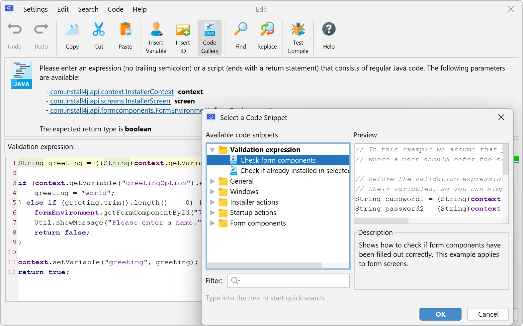
Task: Close the Select a Code Snippet dialog
Action: point(501,117)
